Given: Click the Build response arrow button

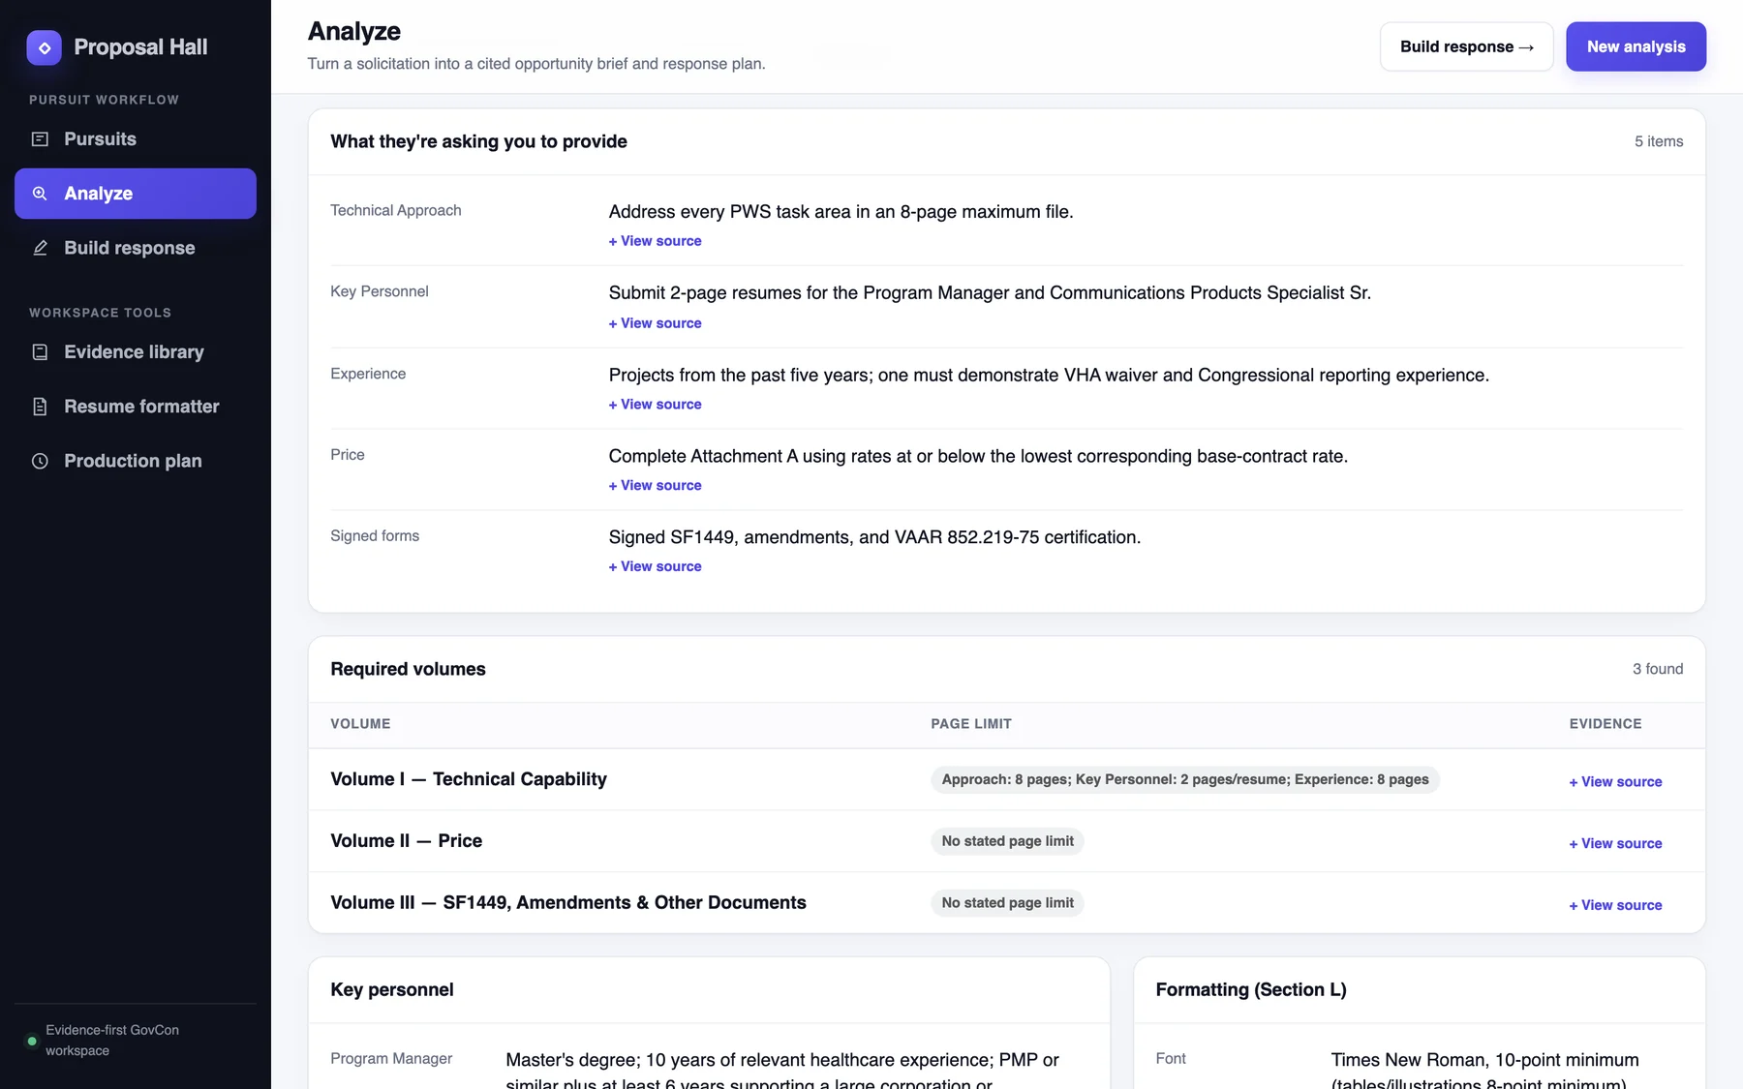Looking at the screenshot, I should tap(1466, 46).
